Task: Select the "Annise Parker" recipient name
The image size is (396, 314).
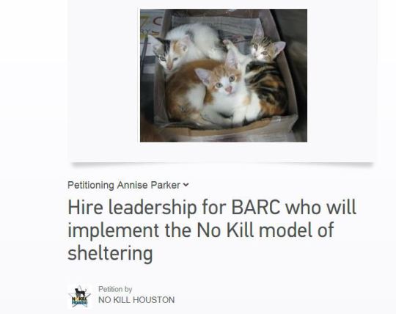Action: coord(148,185)
